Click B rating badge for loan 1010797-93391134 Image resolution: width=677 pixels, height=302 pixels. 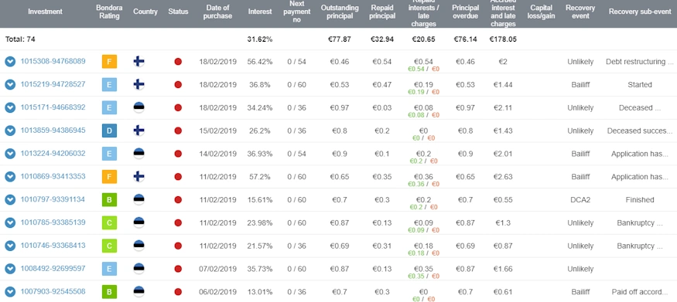click(109, 200)
